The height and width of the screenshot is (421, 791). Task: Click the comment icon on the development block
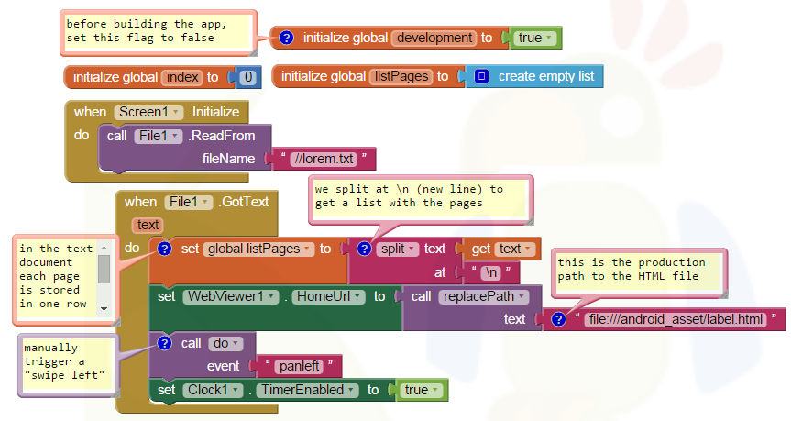(x=286, y=38)
